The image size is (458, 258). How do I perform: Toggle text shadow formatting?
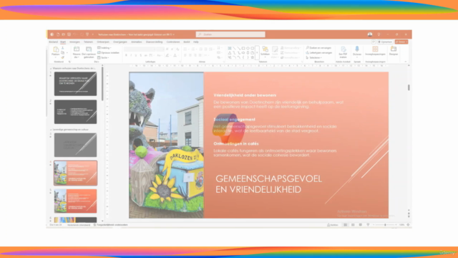(140, 55)
